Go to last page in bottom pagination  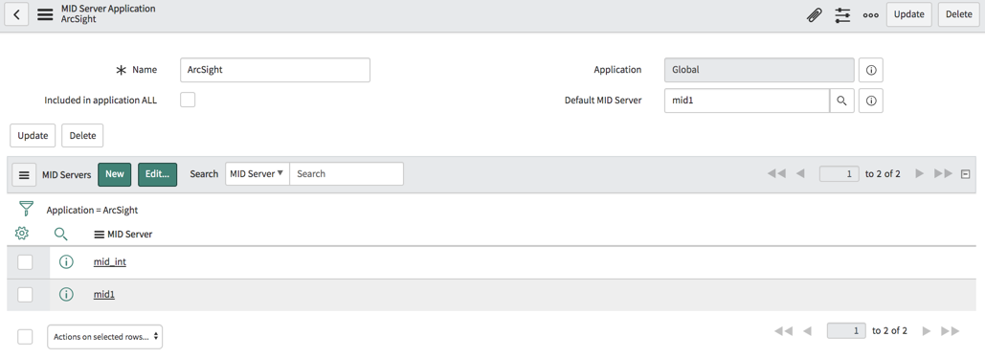(951, 330)
